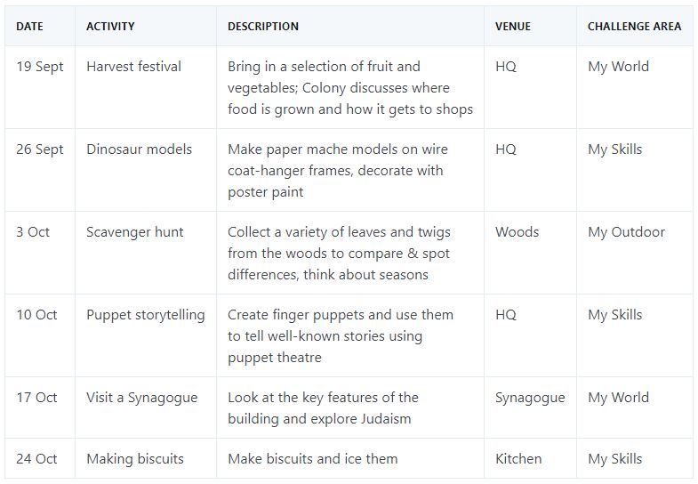Click the VENUE column header
Image resolution: width=698 pixels, height=484 pixels.
point(513,27)
